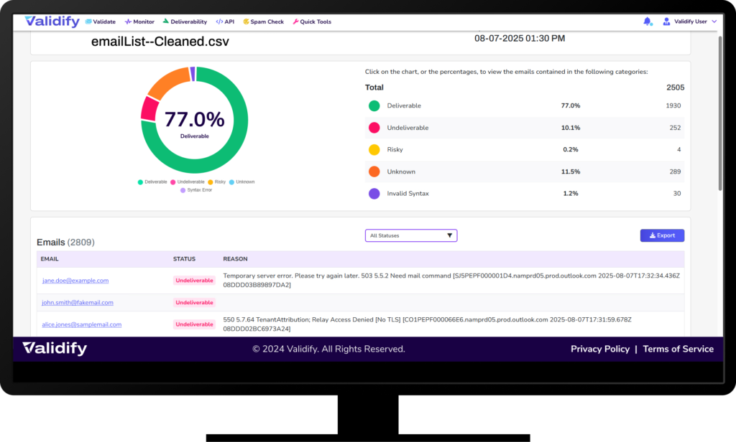Screen dimensions: 736x442
Task: Toggle the Deliverable legend item under chart
Action: [x=152, y=182]
